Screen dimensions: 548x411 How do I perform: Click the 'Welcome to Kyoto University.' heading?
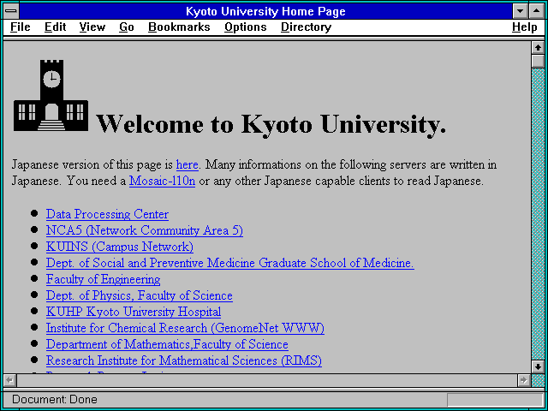271,124
